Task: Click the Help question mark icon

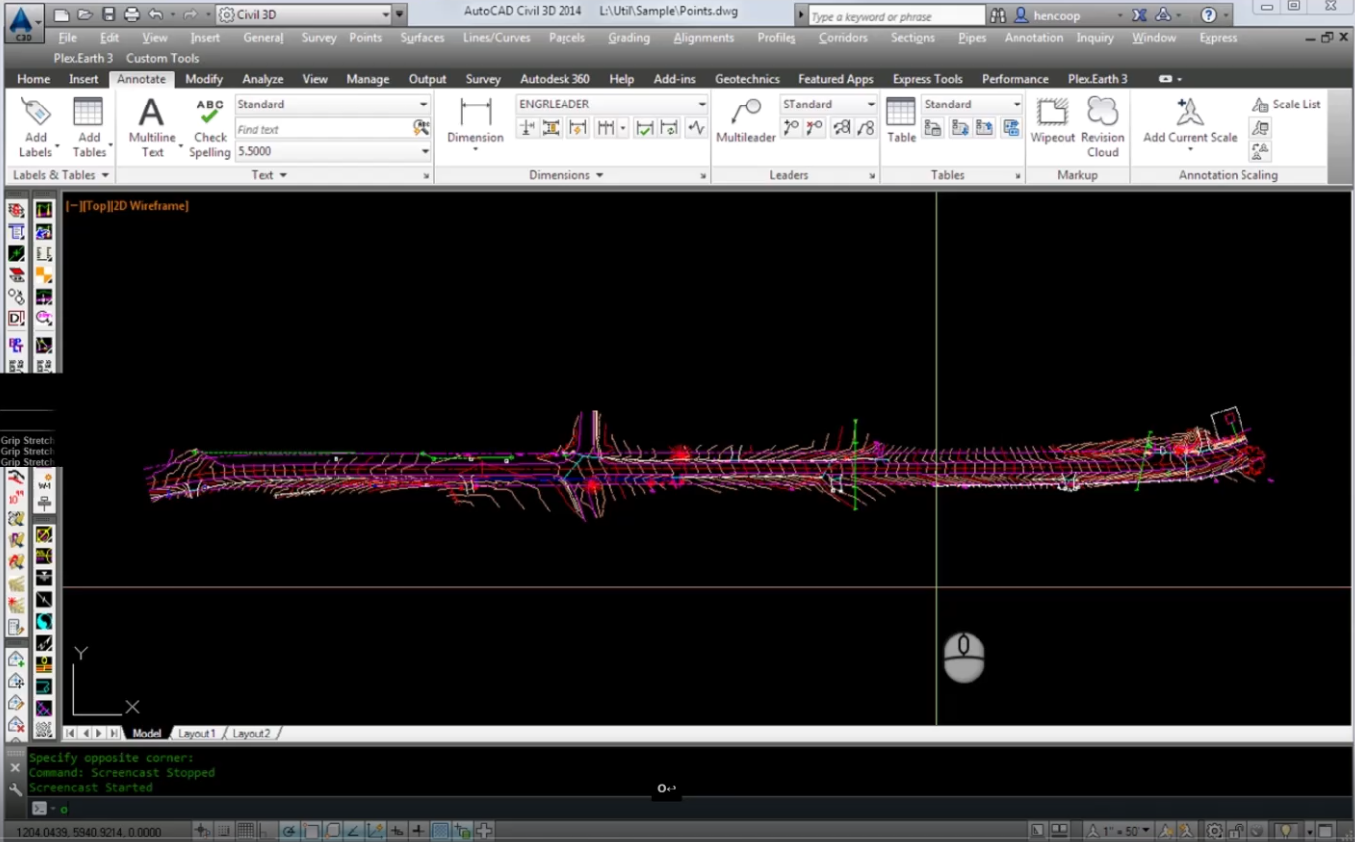Action: tap(1208, 15)
